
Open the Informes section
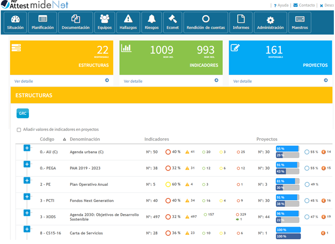click(241, 22)
